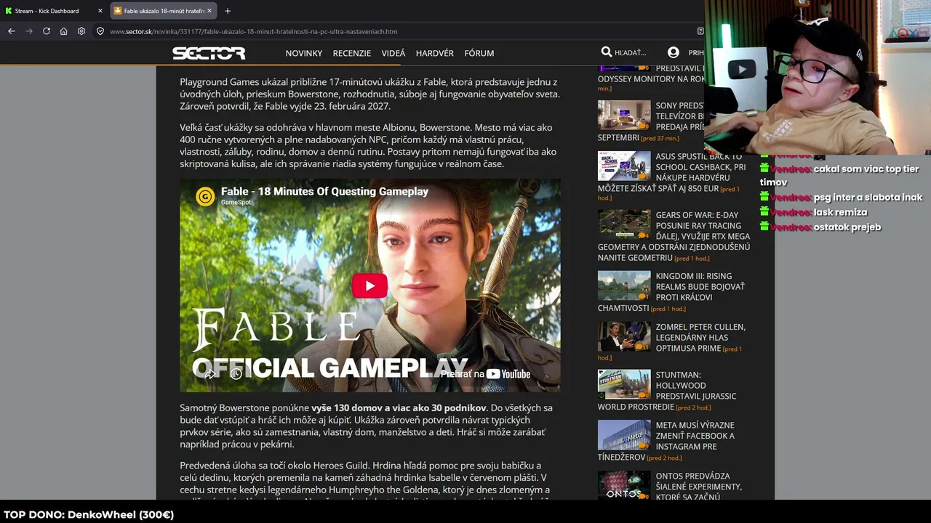Viewport: 931px width, 523px height.
Task: Go back with the browser back arrow
Action: pos(12,31)
